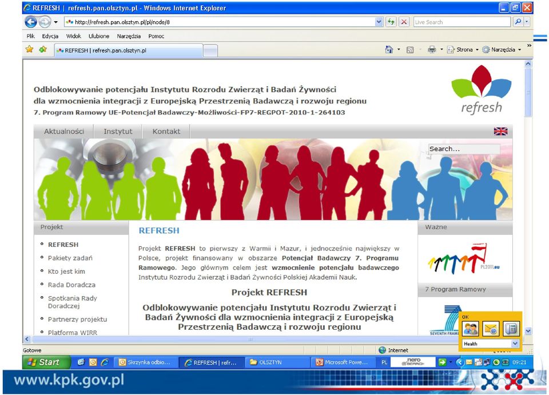Click the browser Back arrow button
The height and width of the screenshot is (395, 549).
click(31, 22)
